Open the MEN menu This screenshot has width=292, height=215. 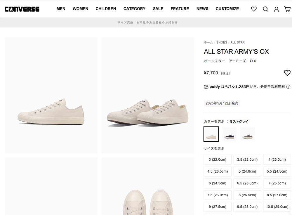[61, 9]
